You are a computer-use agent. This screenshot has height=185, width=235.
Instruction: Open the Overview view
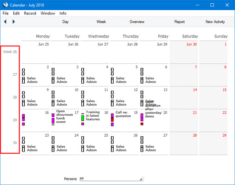tap(137, 22)
